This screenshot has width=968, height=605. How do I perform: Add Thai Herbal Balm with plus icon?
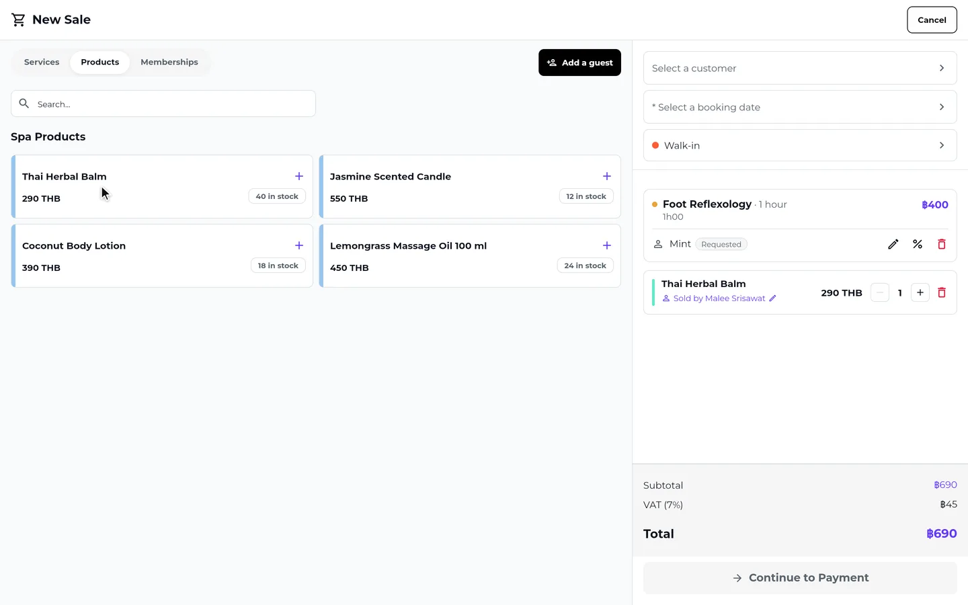point(299,176)
